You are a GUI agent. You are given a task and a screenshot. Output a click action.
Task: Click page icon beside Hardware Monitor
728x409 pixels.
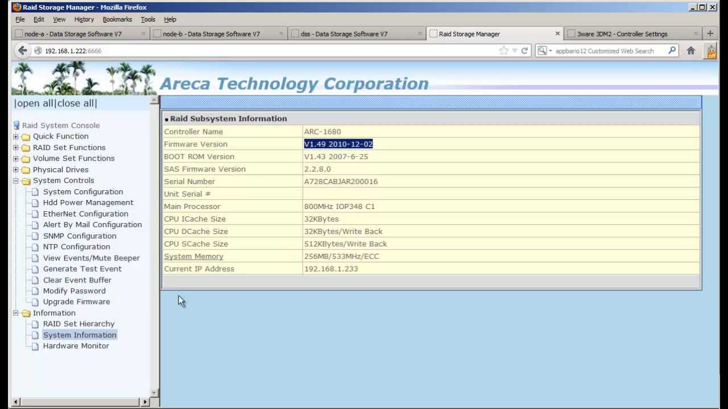tap(35, 346)
